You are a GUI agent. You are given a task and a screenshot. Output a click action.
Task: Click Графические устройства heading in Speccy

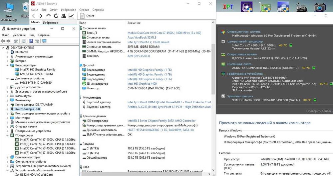tap(245, 74)
